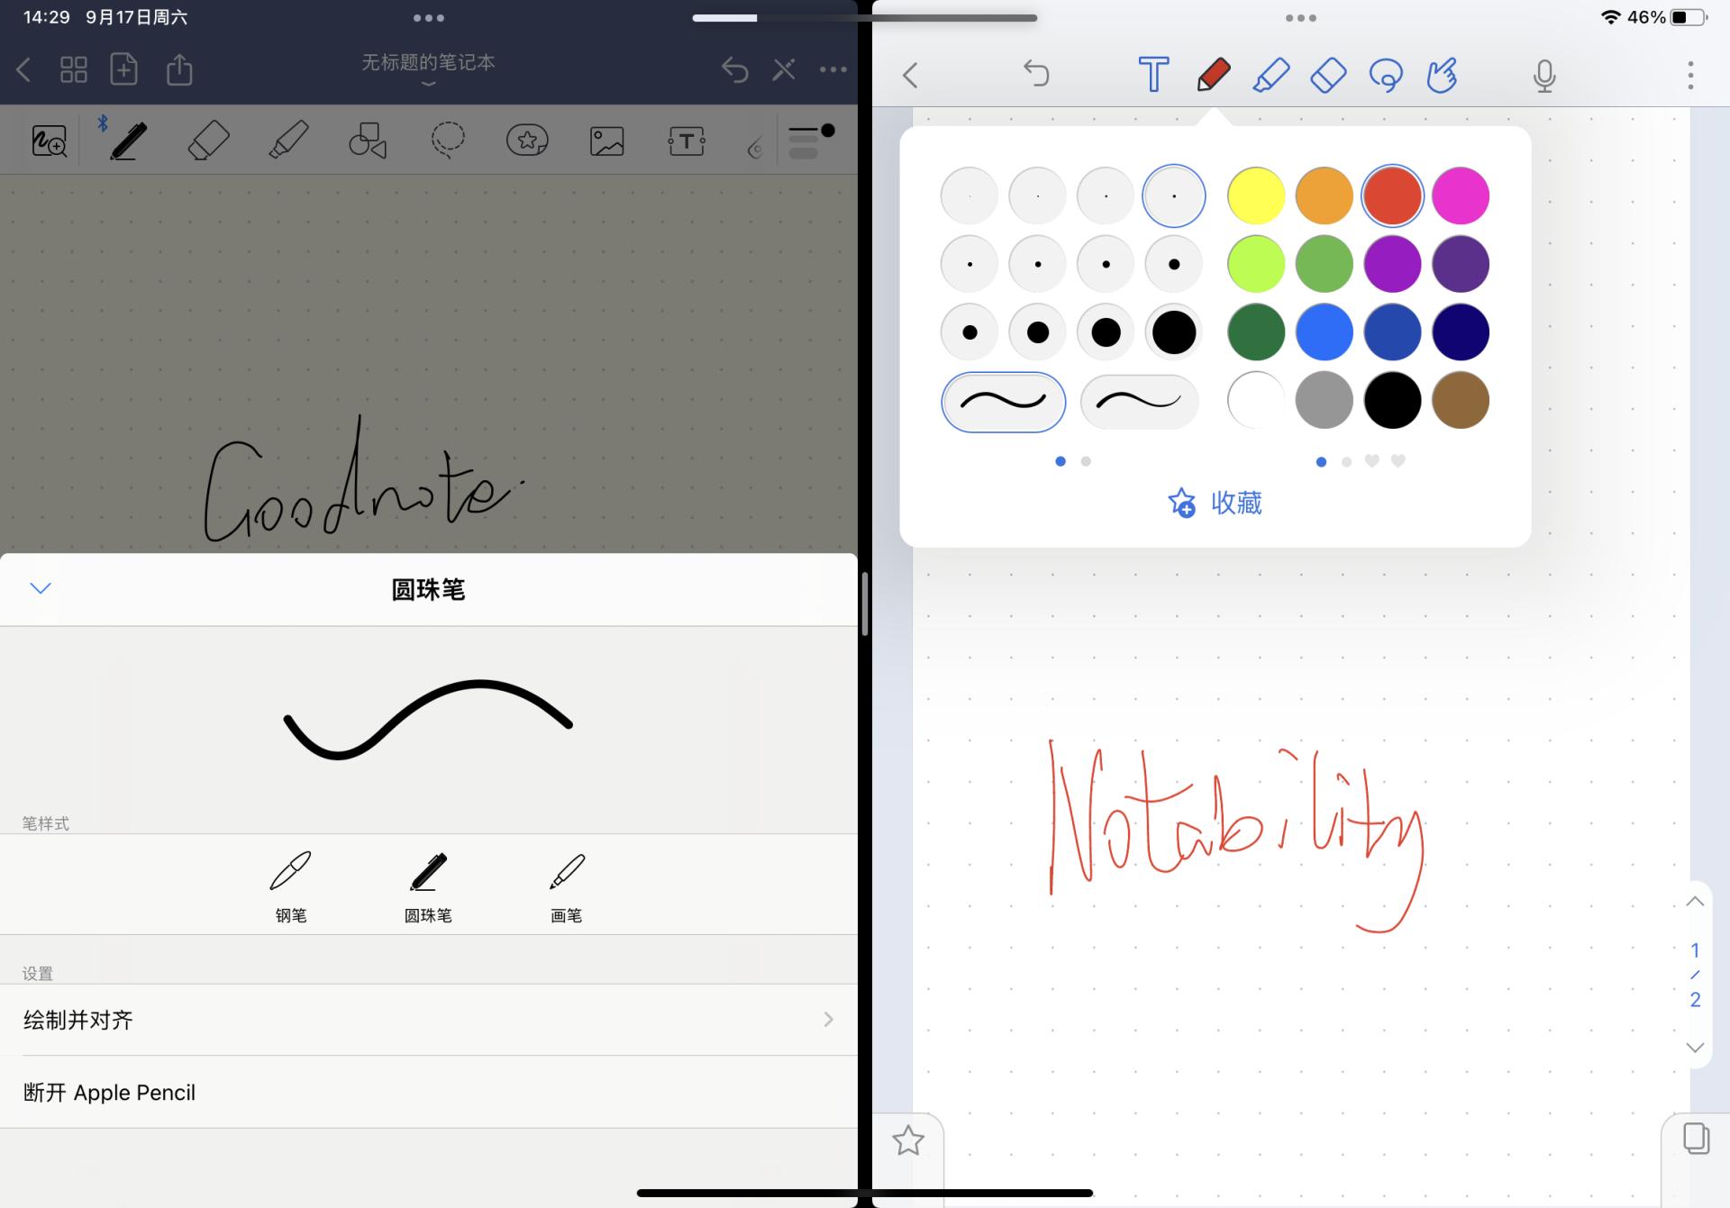Open the zoom window tool in GoodNotes

[x=49, y=141]
